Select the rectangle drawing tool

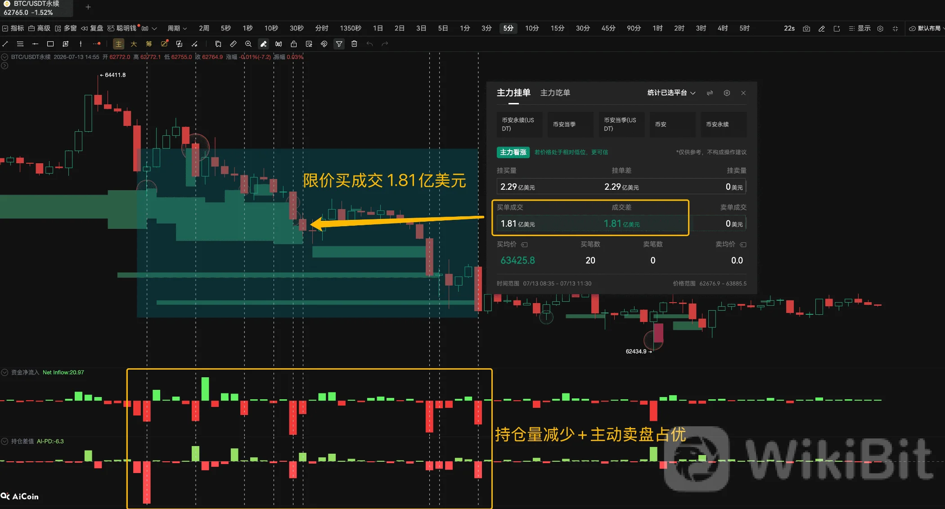(x=50, y=44)
